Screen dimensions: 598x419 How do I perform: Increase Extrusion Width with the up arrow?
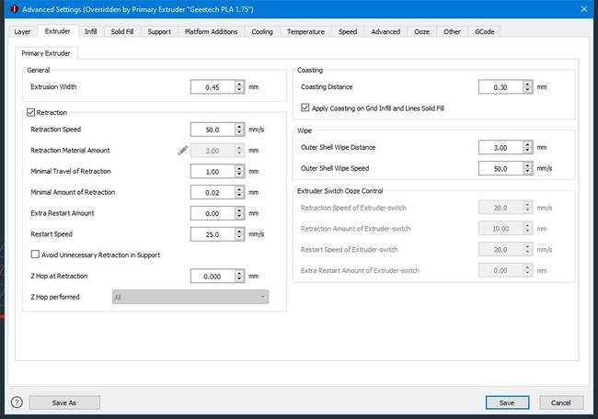239,84
